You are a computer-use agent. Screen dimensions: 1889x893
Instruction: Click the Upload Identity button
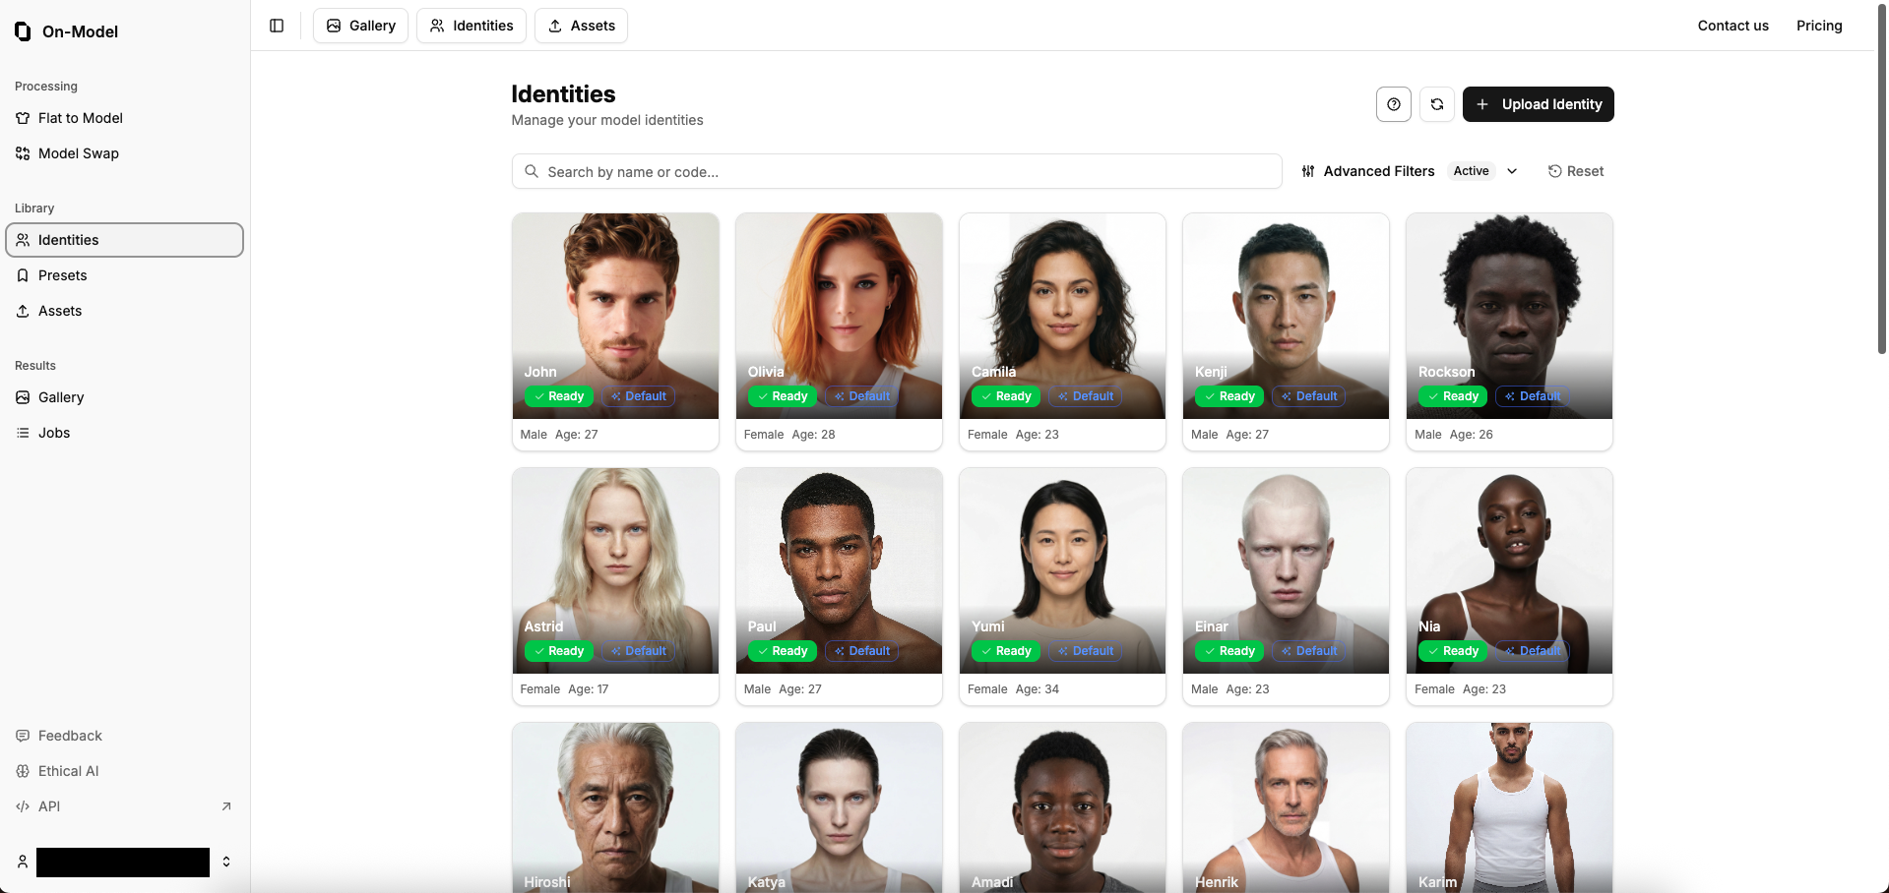pyautogui.click(x=1539, y=104)
